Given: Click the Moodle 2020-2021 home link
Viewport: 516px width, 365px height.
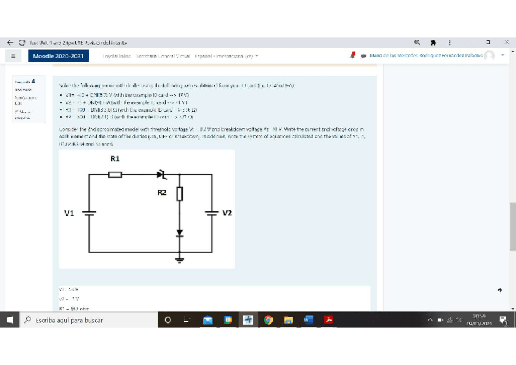Looking at the screenshot, I should point(58,56).
